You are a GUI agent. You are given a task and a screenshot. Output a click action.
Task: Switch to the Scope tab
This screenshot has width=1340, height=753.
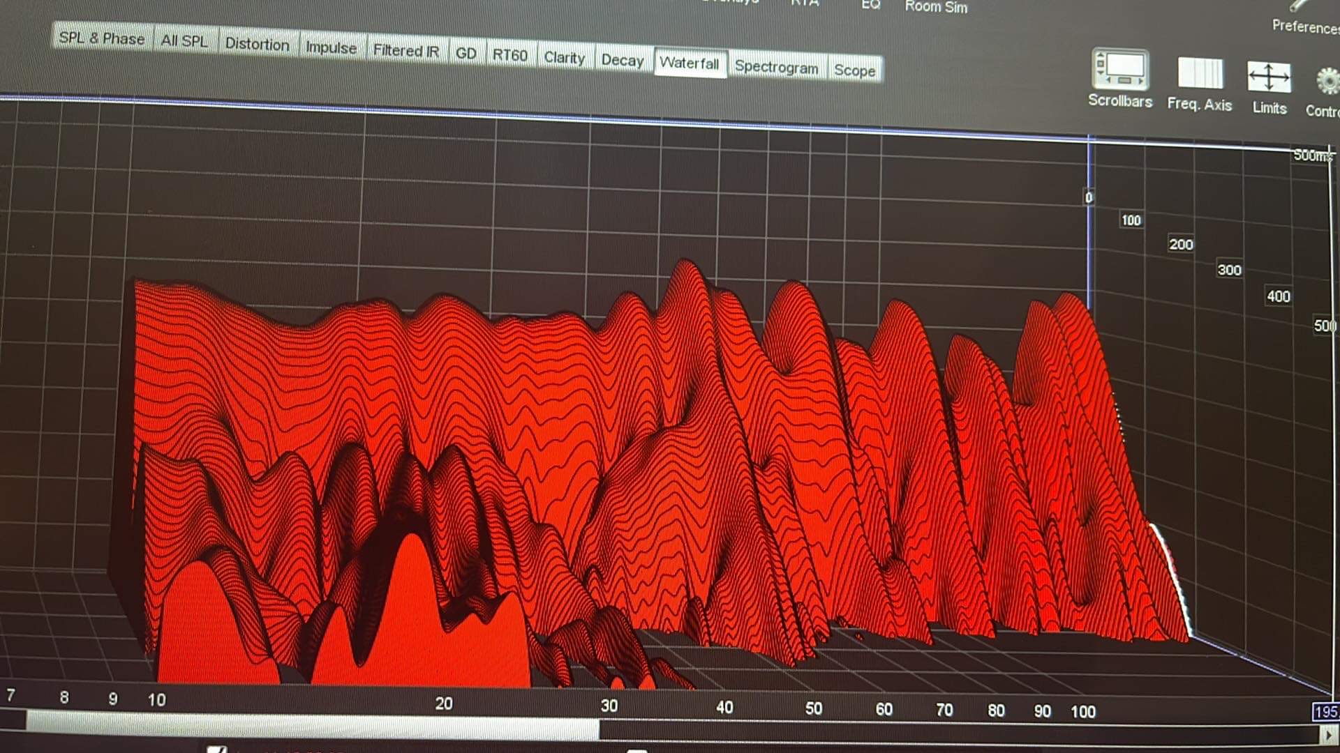(854, 70)
